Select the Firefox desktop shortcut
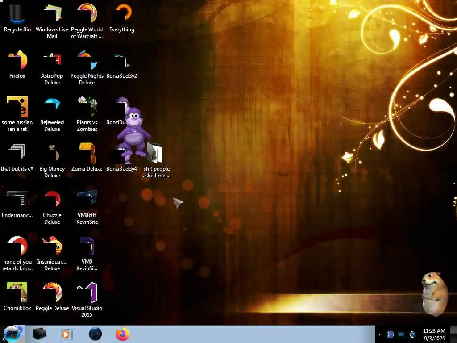Viewport: 457px width, 343px height. 17,64
